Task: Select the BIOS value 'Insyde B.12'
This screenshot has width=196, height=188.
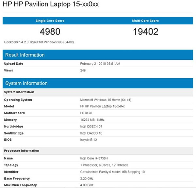Action: point(89,140)
